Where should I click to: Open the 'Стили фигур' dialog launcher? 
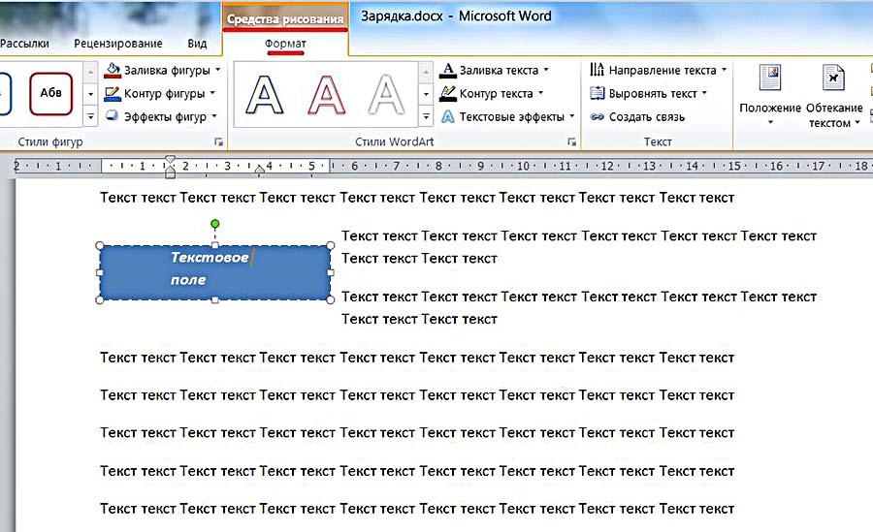(x=219, y=142)
